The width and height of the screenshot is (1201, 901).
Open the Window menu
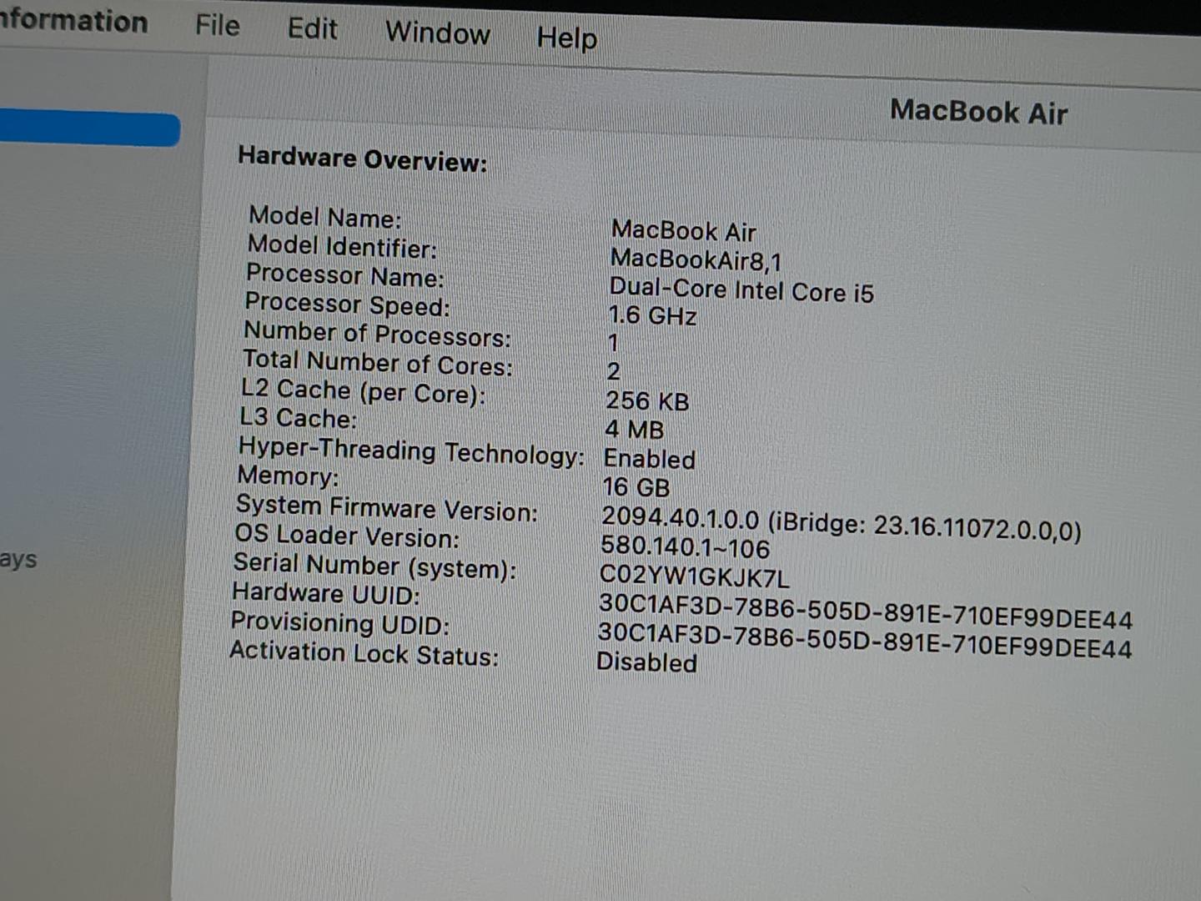[x=438, y=33]
